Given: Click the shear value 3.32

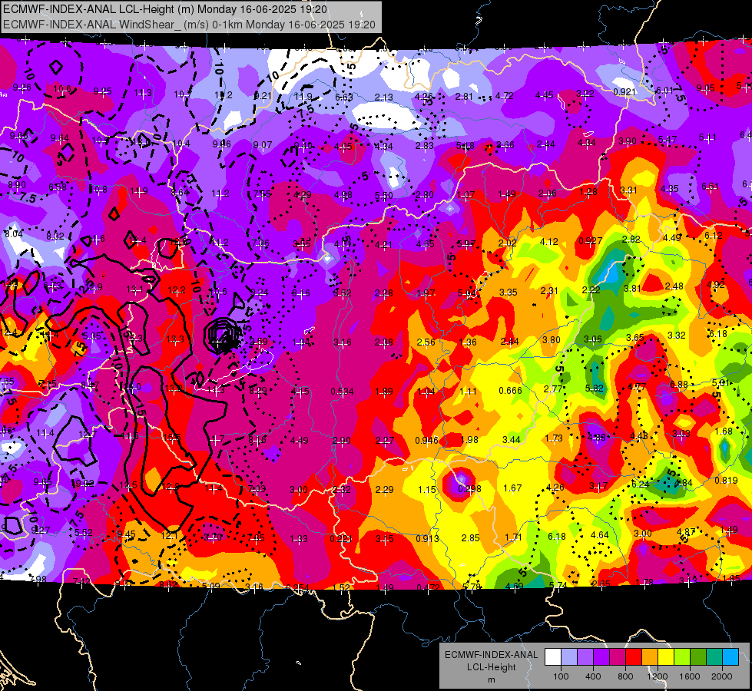Looking at the screenshot, I should (676, 336).
